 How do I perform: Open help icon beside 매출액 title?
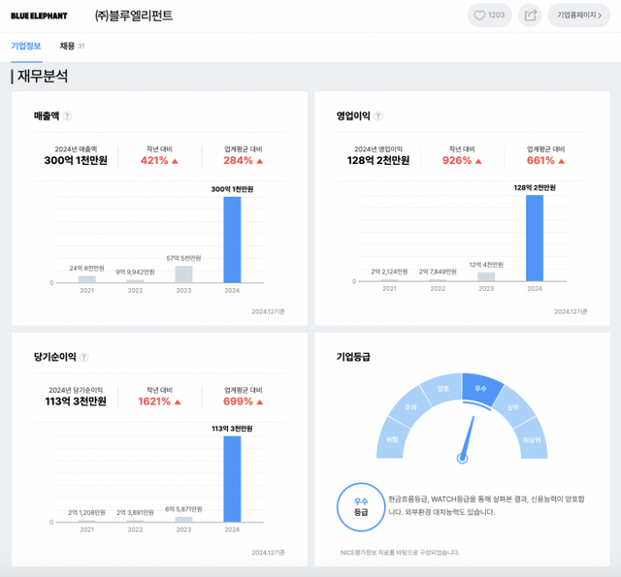(68, 116)
